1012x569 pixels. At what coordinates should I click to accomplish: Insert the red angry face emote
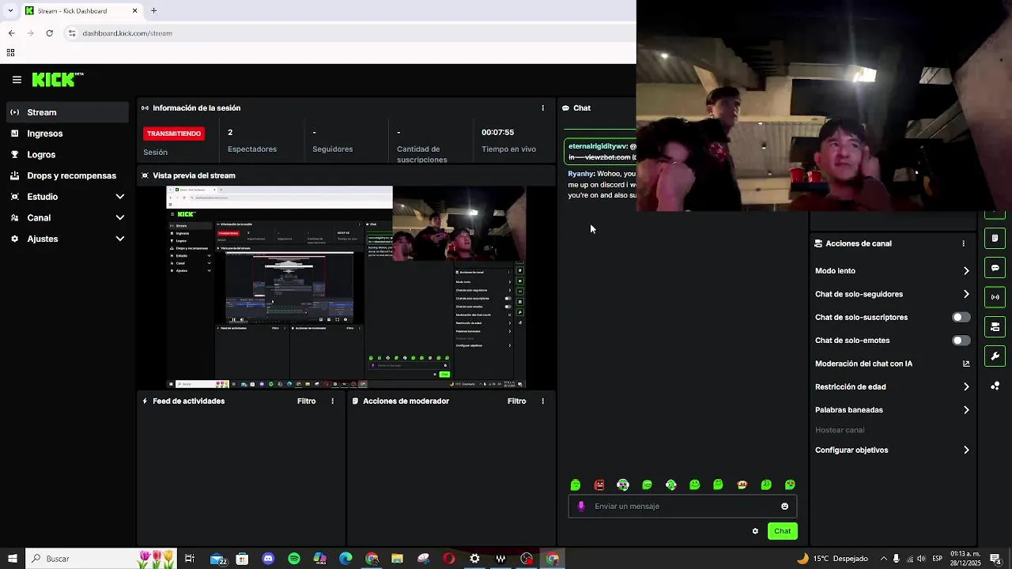pyautogui.click(x=599, y=485)
